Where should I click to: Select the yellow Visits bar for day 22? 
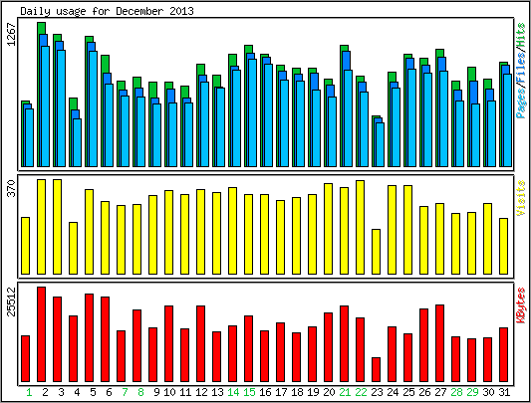360,227
